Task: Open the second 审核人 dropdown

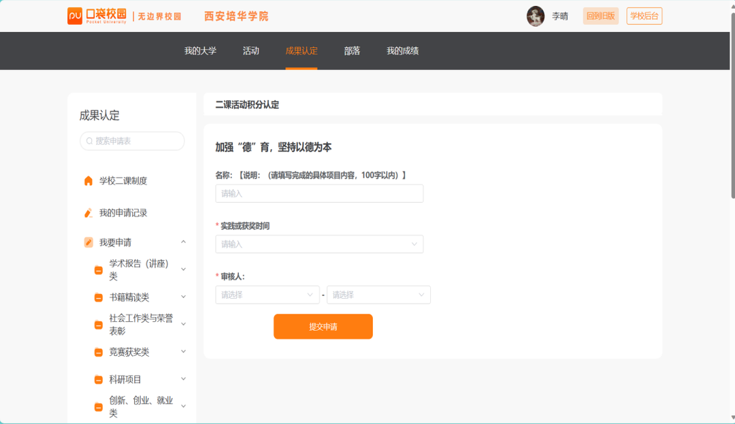Action: tap(378, 295)
